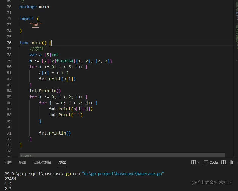The image size is (238, 191).
Task: Click the "fmt" import string on line 73
Action: coord(35,25)
